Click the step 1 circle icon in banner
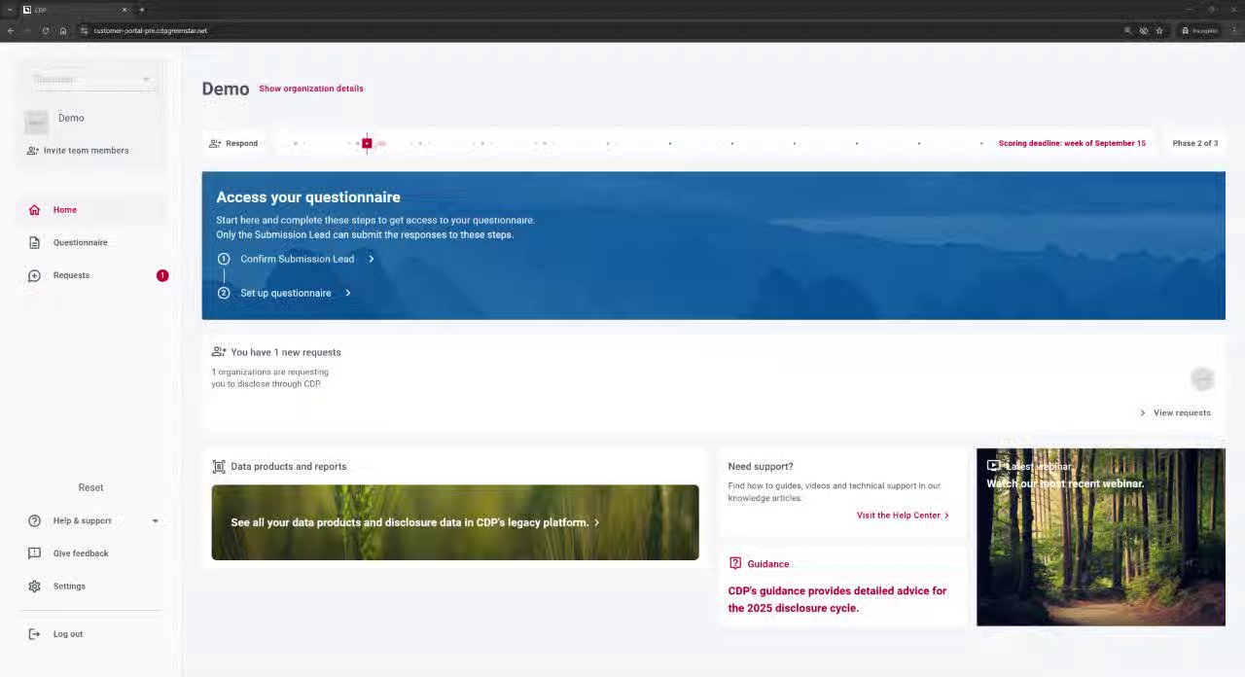The width and height of the screenshot is (1245, 677). [224, 259]
